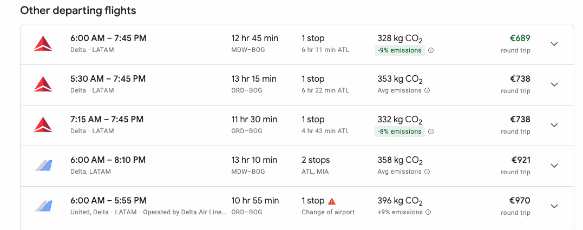Expand details of the €689 flight
The height and width of the screenshot is (230, 583).
point(554,44)
